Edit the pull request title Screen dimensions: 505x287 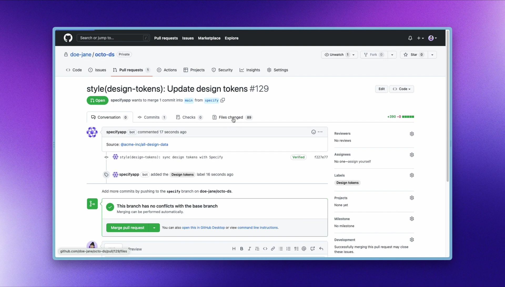[382, 89]
